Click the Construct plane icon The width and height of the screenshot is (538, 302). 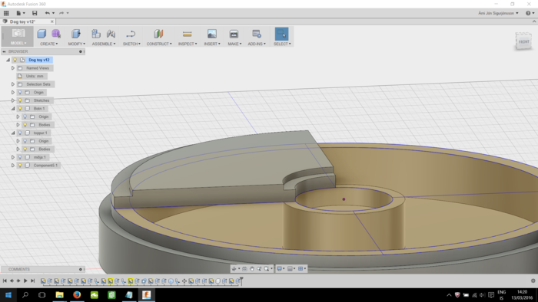point(158,34)
